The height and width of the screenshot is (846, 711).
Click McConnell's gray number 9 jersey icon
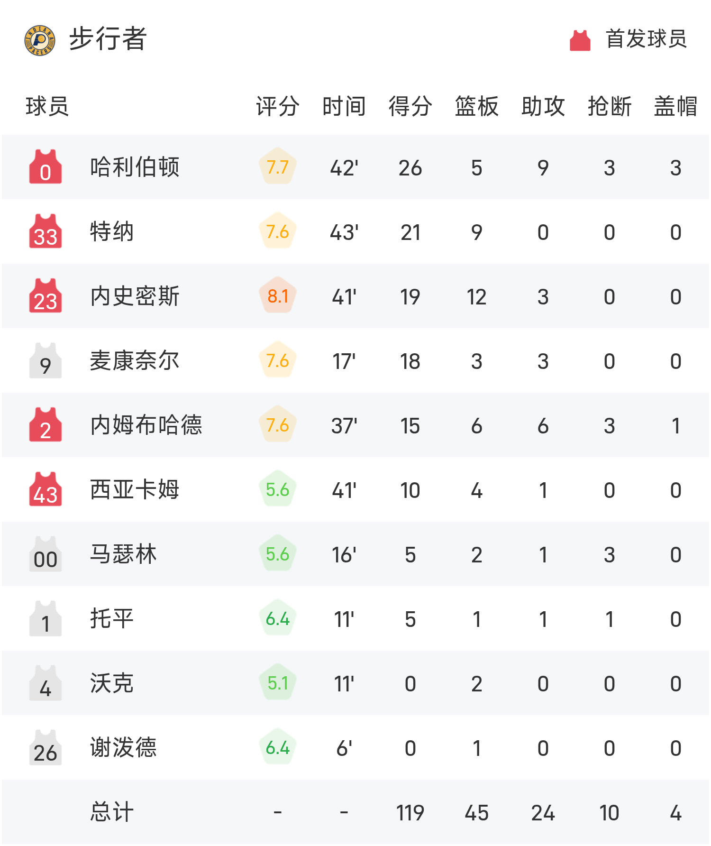point(46,360)
